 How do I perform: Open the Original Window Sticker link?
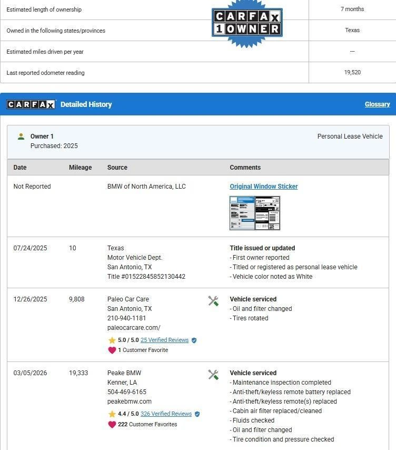[263, 186]
